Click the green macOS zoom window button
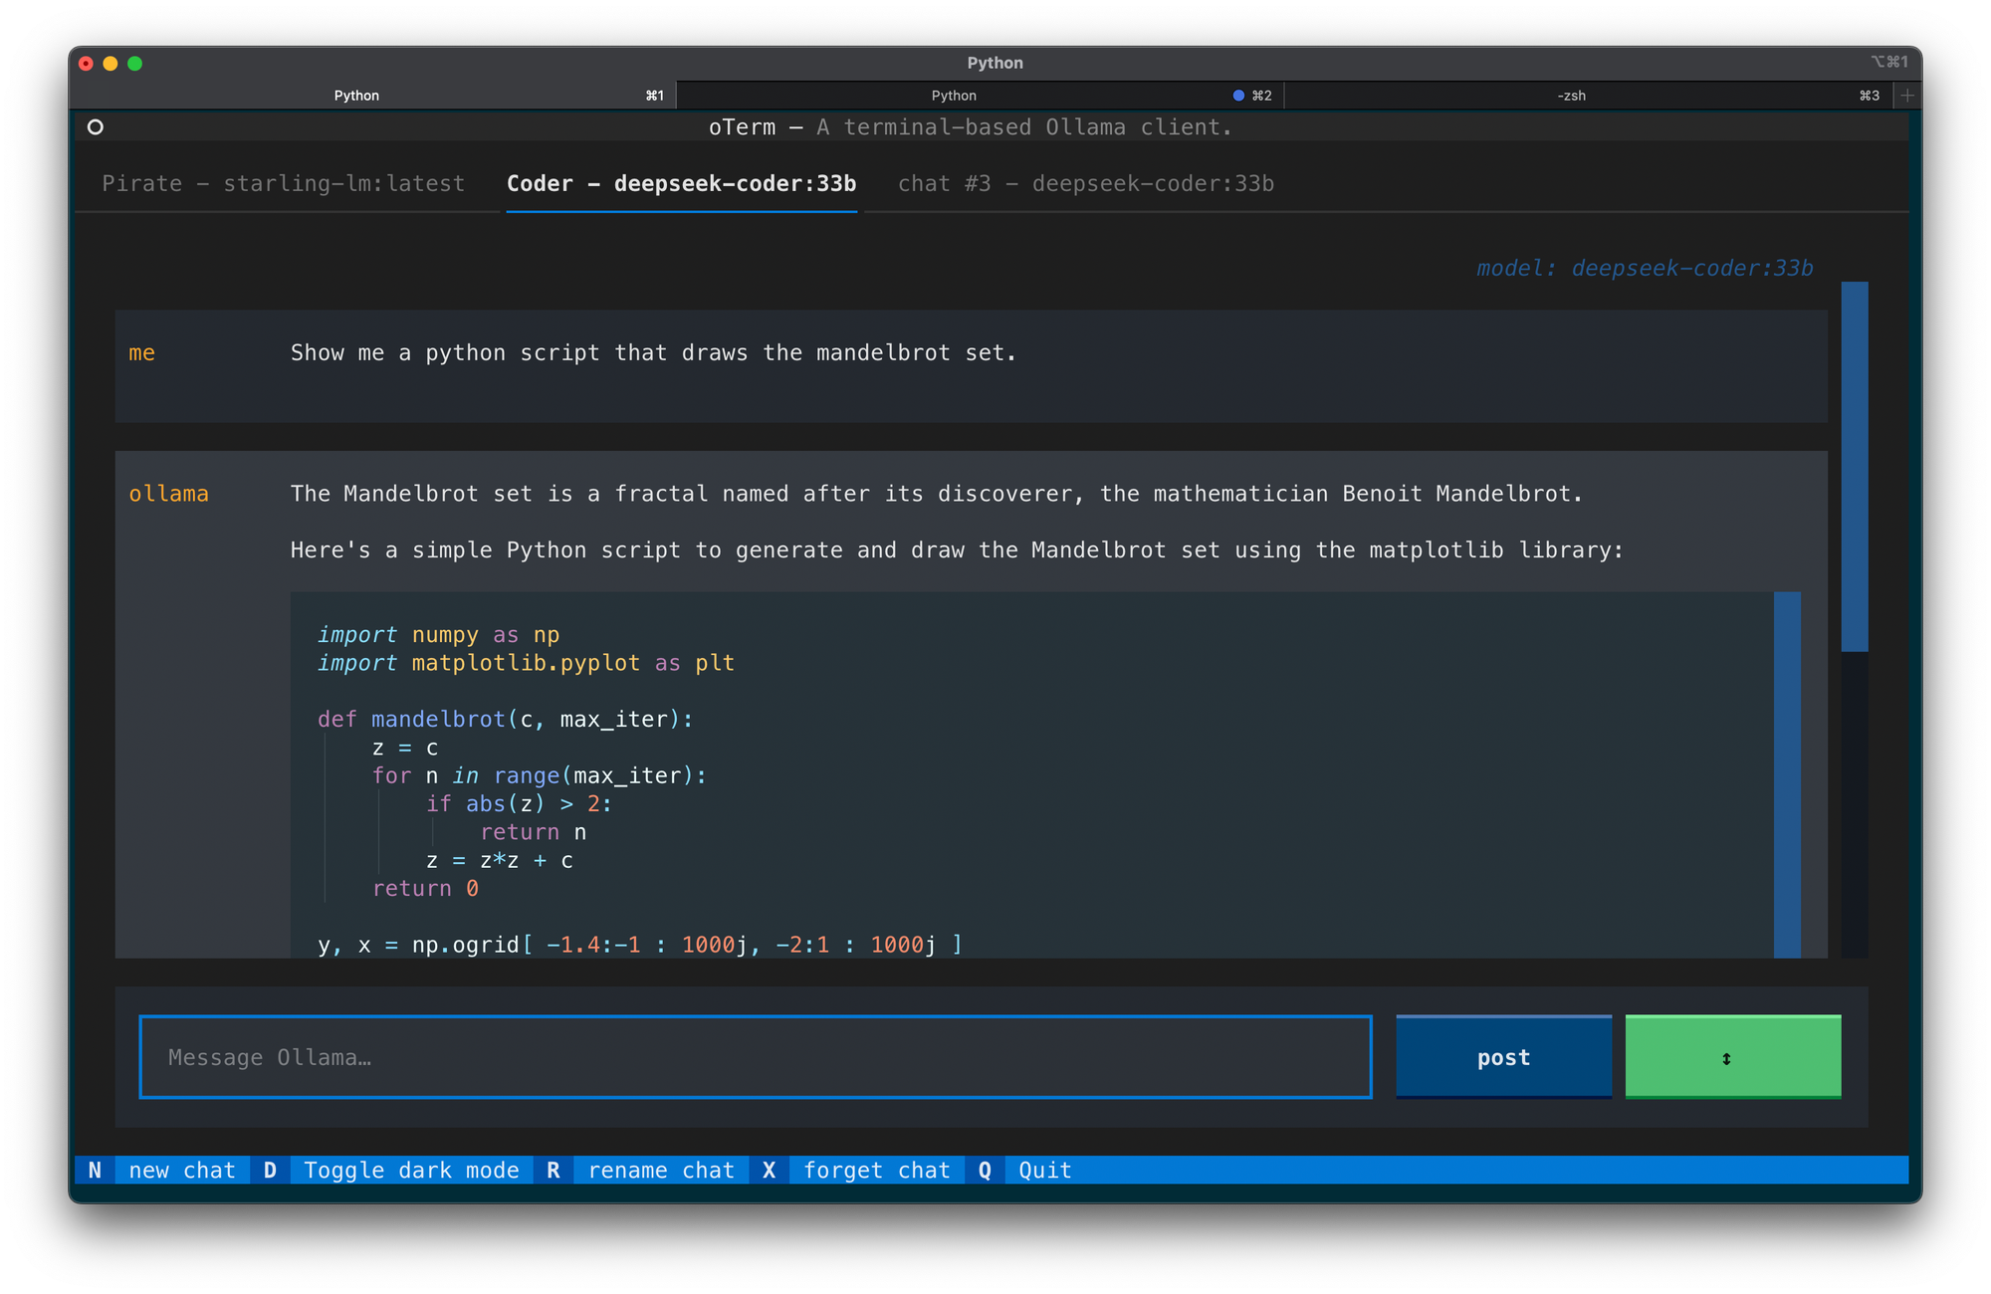 135,64
